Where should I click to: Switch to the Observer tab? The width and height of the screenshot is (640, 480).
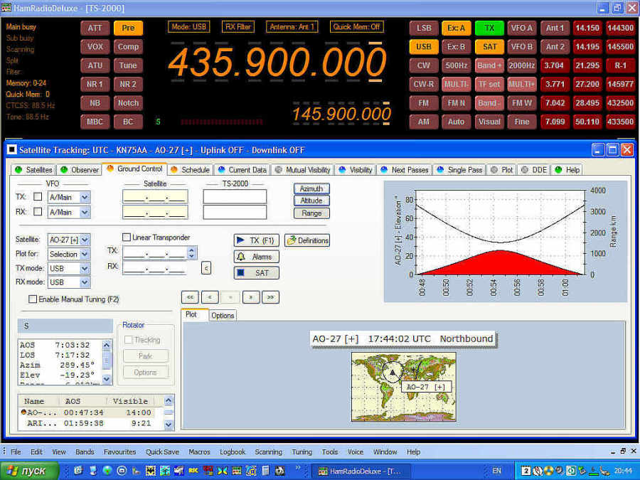tap(80, 170)
